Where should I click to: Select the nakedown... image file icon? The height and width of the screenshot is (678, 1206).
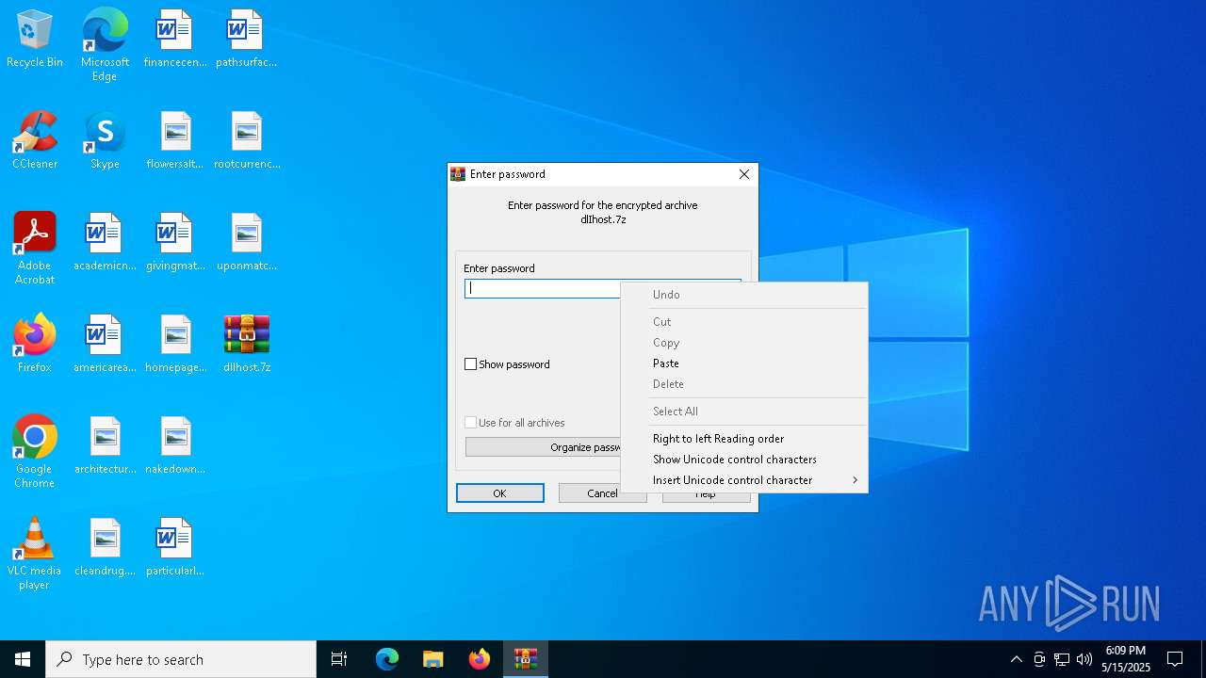click(x=175, y=446)
